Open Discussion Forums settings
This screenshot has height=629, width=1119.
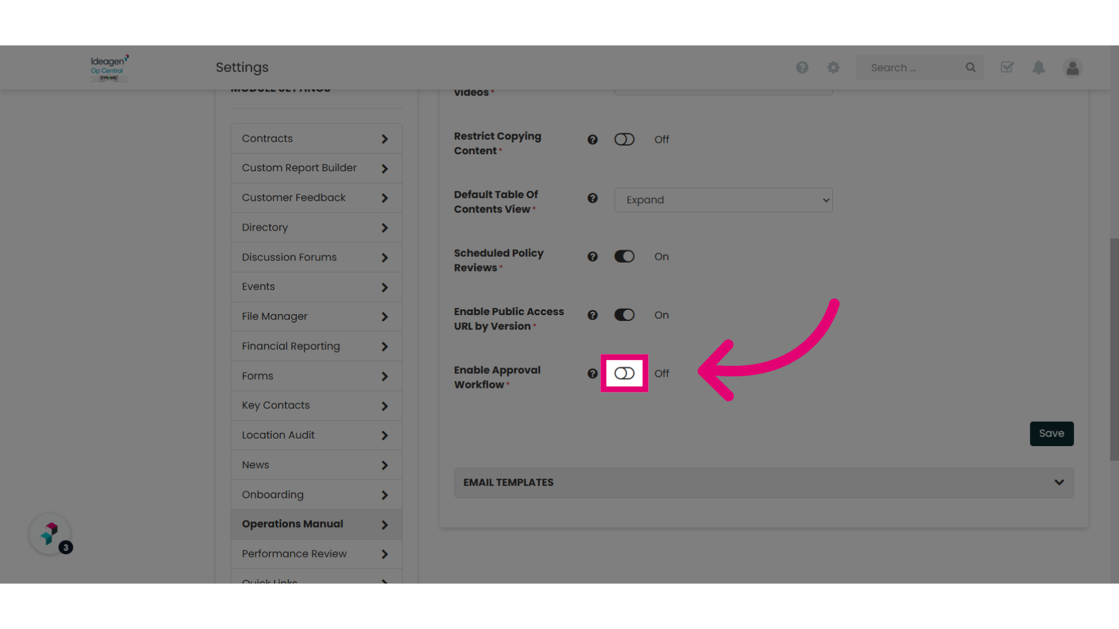tap(316, 257)
